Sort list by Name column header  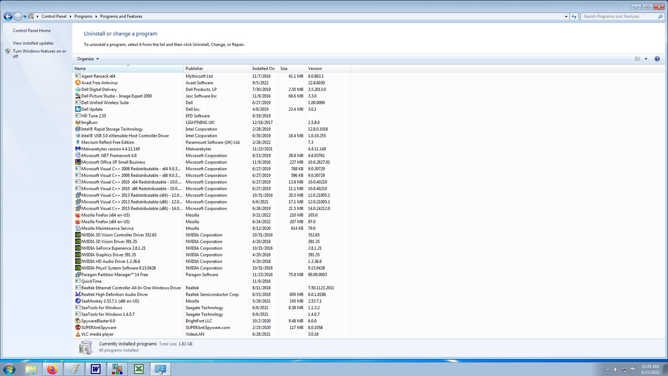click(128, 68)
